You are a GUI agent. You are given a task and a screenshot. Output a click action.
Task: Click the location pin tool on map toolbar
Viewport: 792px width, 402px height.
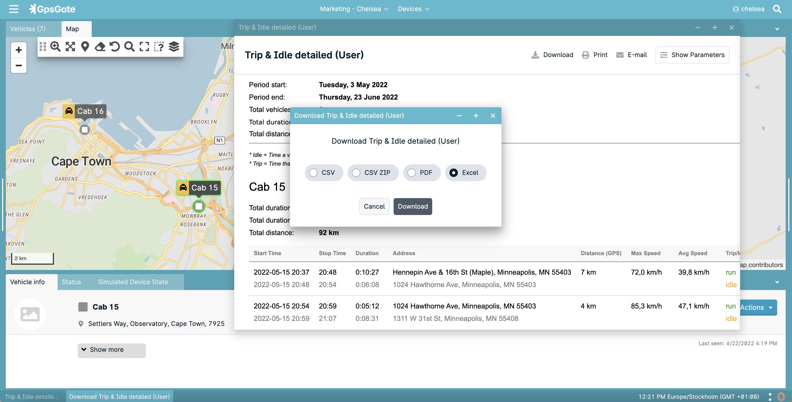(x=85, y=47)
